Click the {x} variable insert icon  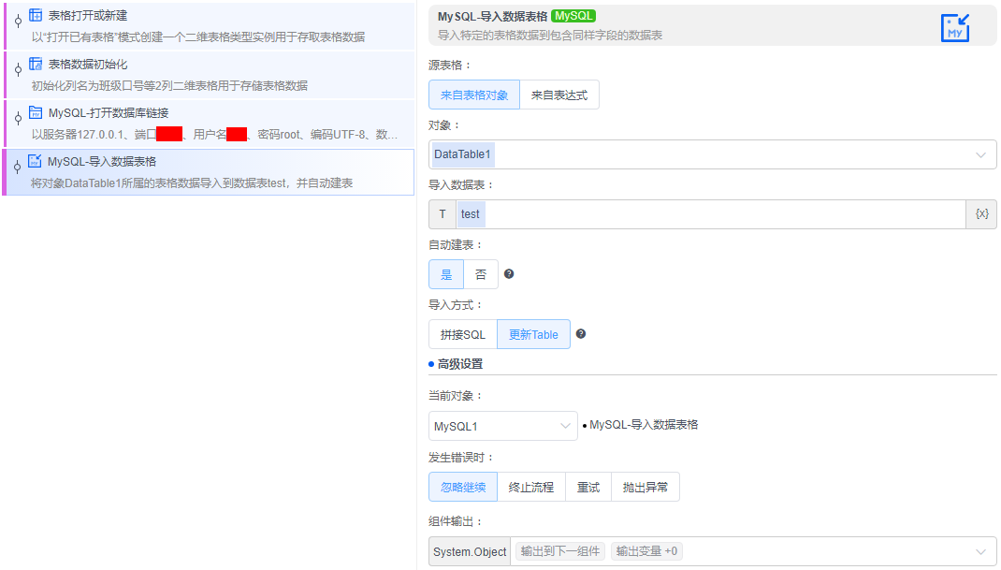(981, 213)
